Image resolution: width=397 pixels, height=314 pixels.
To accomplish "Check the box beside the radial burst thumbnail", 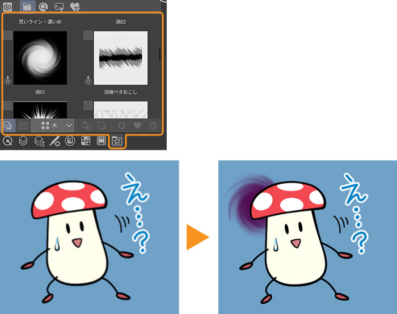I will tap(8, 105).
